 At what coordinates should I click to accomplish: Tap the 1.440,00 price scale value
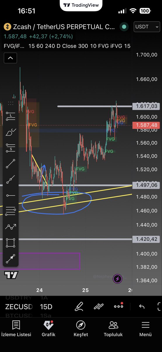point(147,225)
